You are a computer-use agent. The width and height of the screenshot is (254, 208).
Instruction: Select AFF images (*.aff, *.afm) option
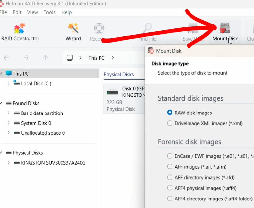(x=170, y=166)
